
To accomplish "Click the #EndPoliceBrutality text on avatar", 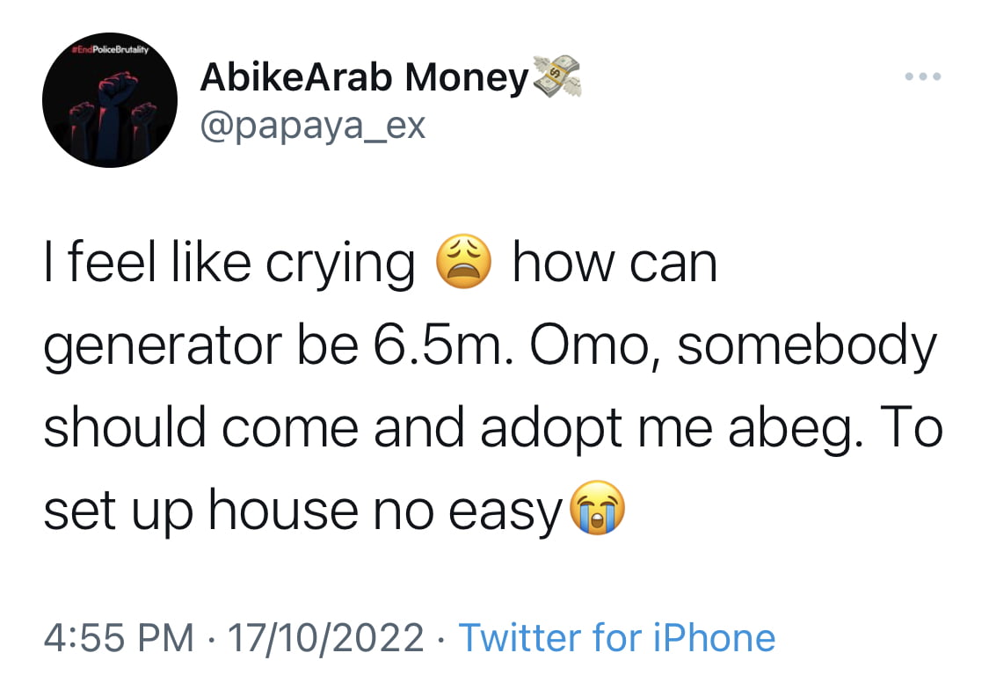I will (x=109, y=50).
